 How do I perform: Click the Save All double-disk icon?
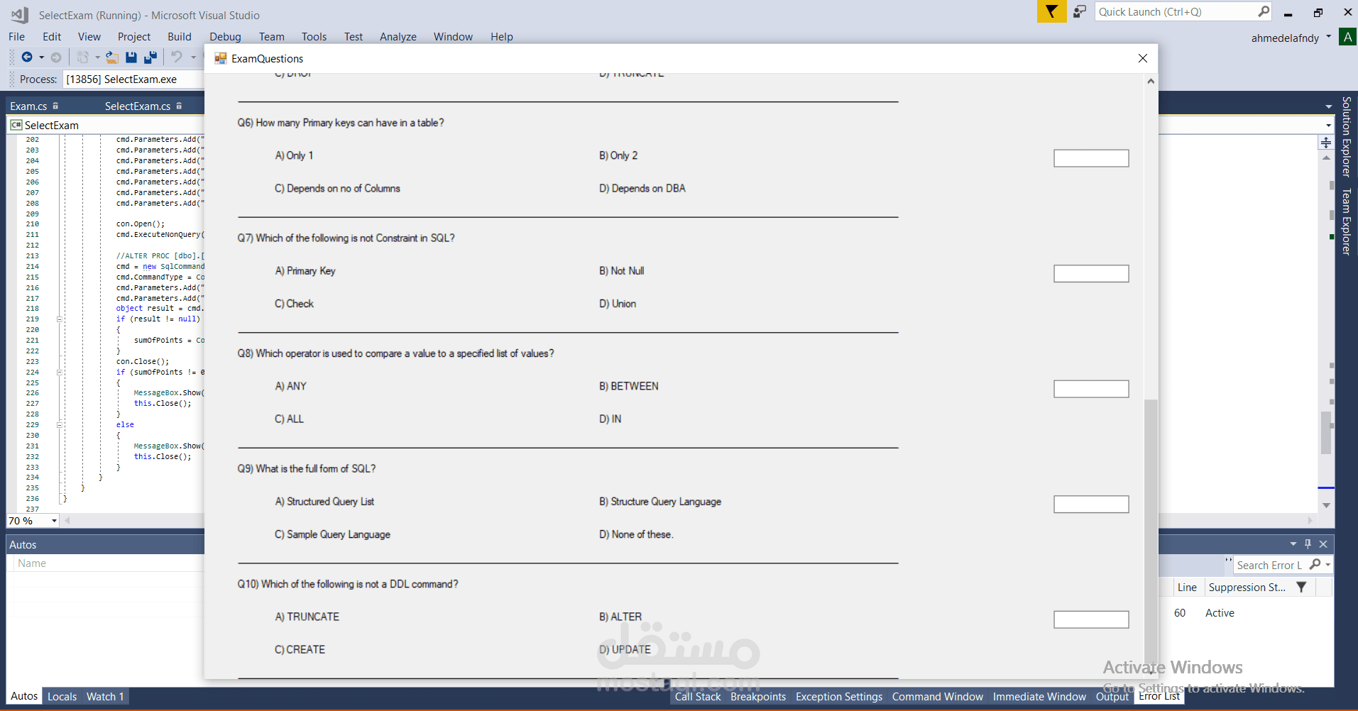pos(150,57)
